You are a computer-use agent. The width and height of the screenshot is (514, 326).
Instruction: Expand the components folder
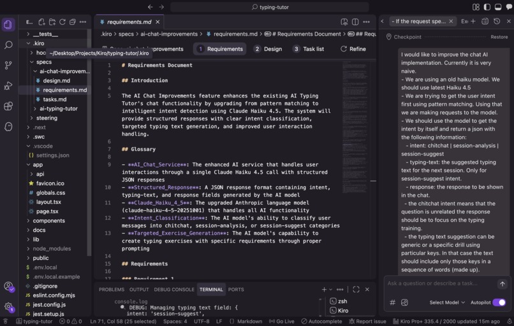tap(29, 220)
